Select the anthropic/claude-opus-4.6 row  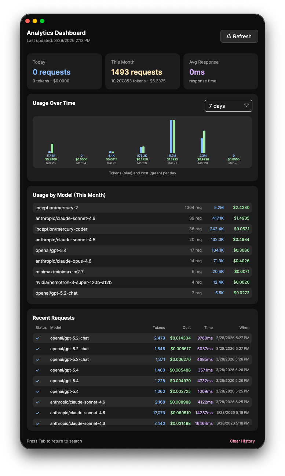click(142, 261)
